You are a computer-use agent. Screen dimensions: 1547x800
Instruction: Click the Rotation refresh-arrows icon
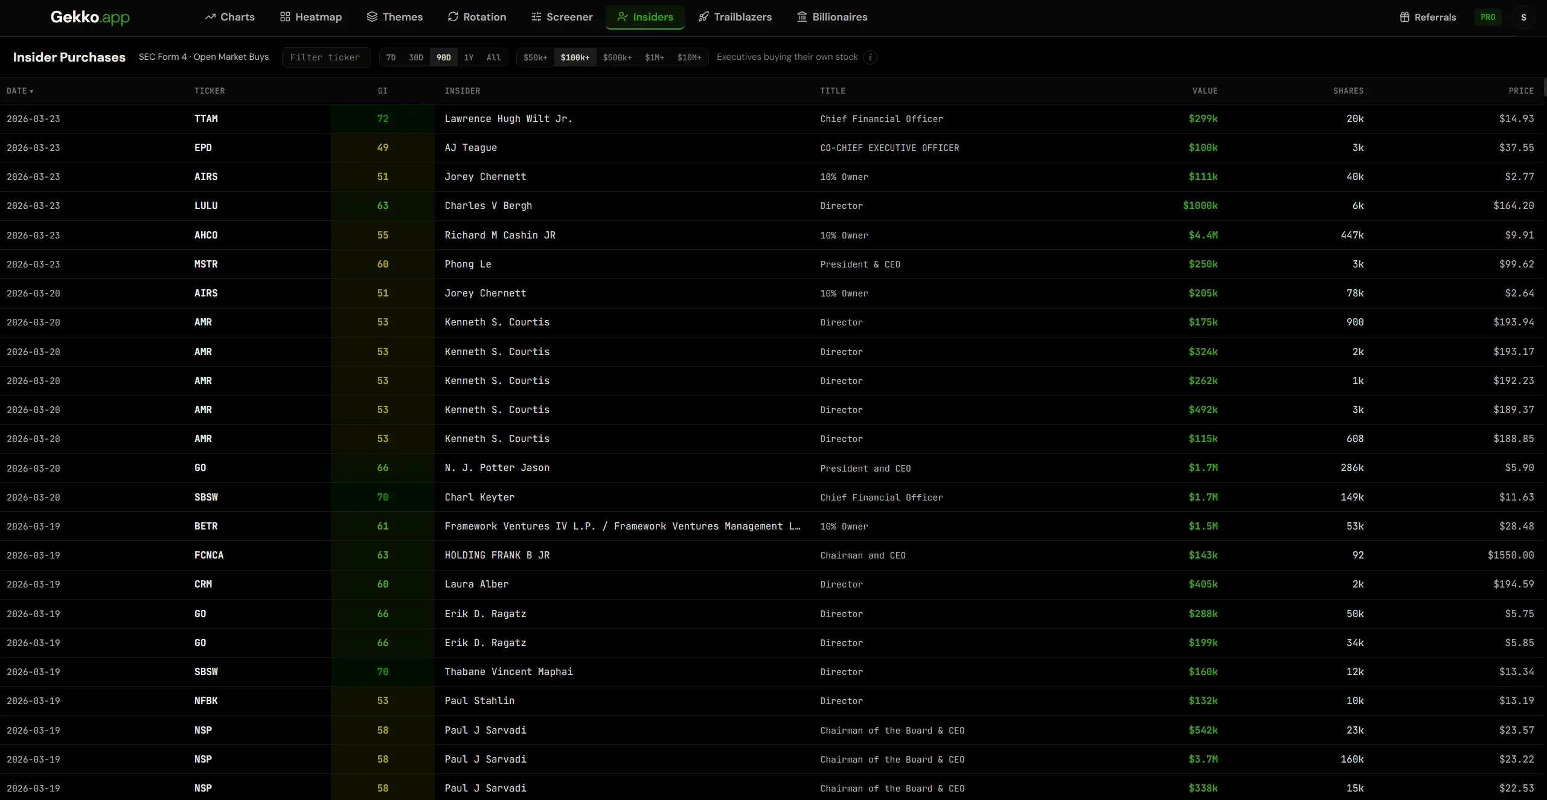tap(453, 17)
